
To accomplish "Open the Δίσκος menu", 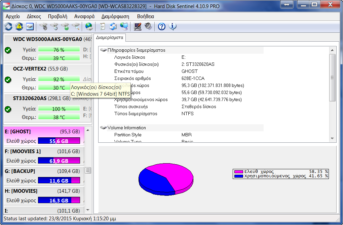I will coord(34,16).
